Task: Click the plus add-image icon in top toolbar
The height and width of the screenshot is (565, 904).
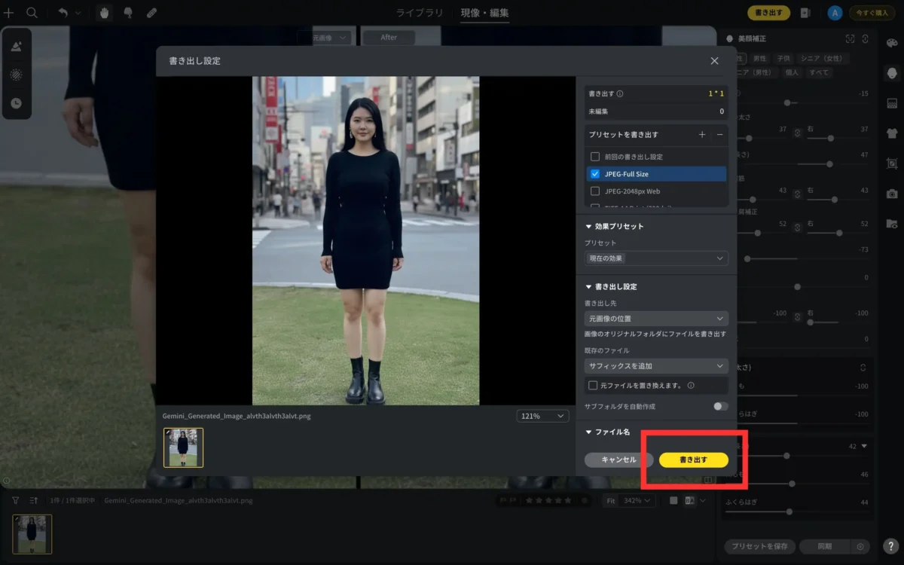Action: coord(9,13)
